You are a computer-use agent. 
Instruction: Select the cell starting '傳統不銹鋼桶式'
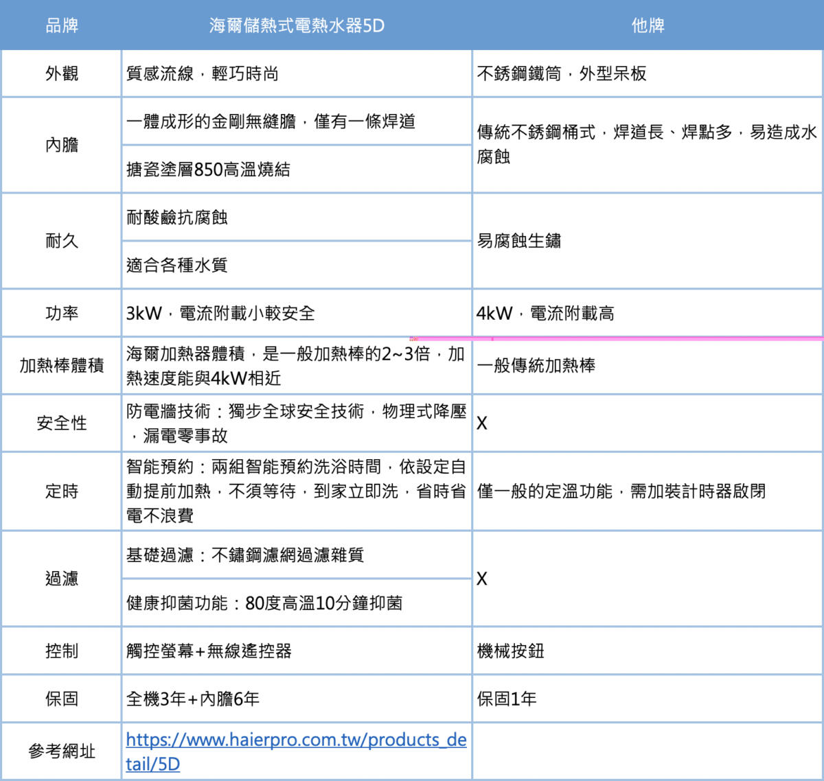[648, 145]
